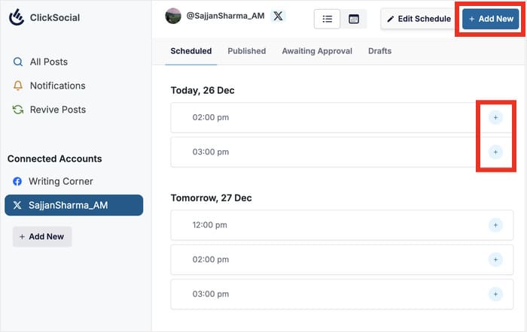The image size is (527, 332).
Task: Add post at tomorrow's 02:00 pm slot
Action: tap(495, 259)
